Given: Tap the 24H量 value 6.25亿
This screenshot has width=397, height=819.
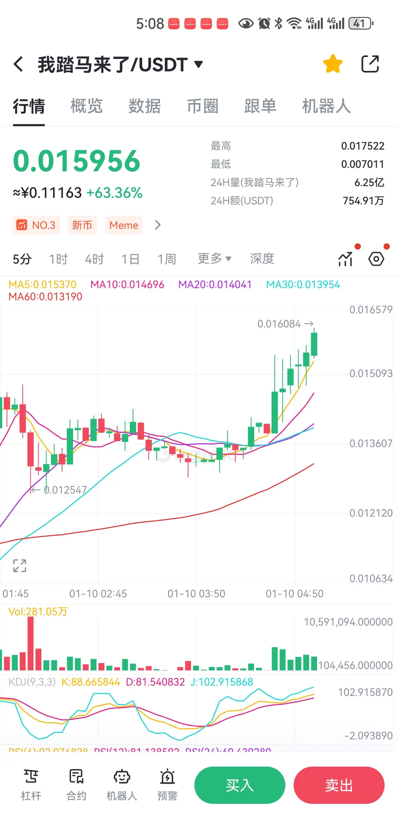Looking at the screenshot, I should click(x=369, y=183).
